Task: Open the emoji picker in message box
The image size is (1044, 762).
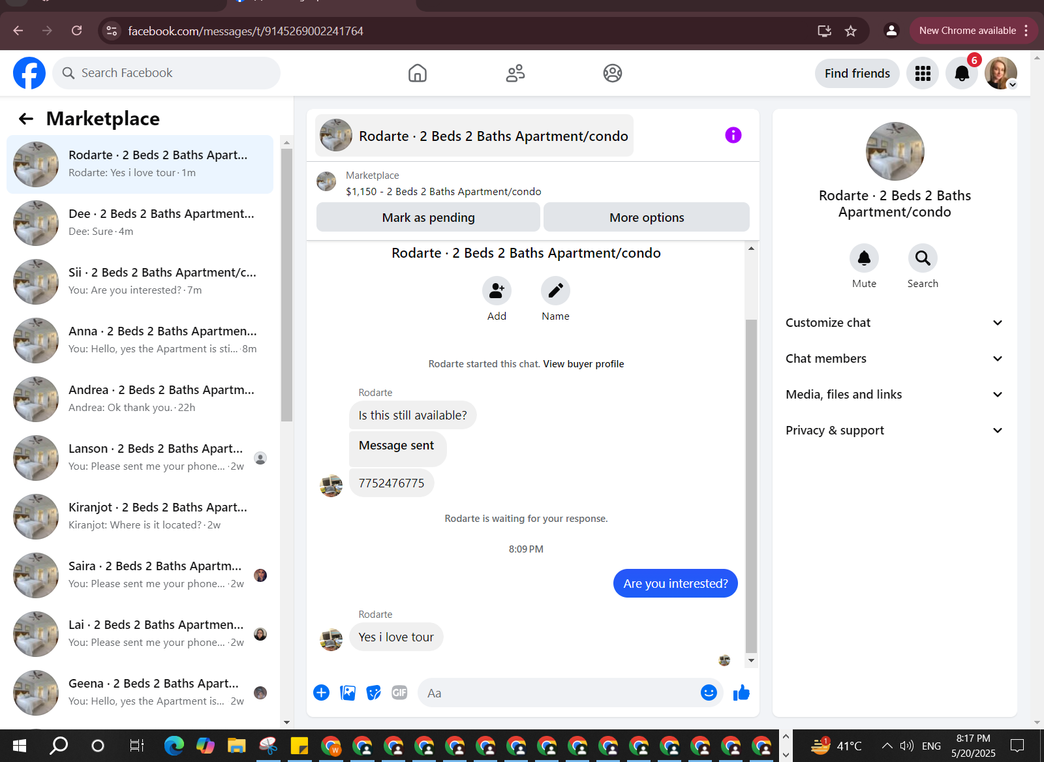Action: 709,693
